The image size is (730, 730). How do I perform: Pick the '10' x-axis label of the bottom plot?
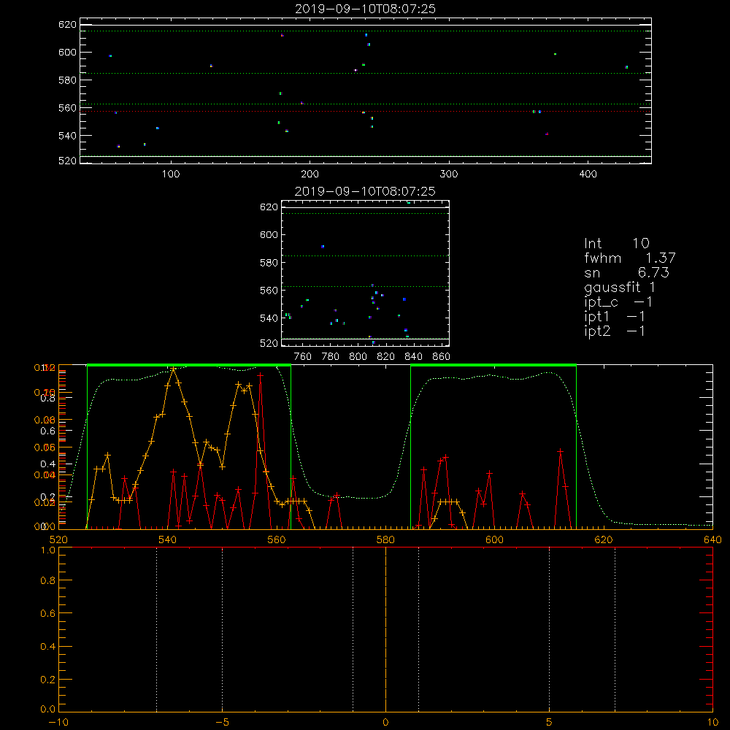pos(712,722)
